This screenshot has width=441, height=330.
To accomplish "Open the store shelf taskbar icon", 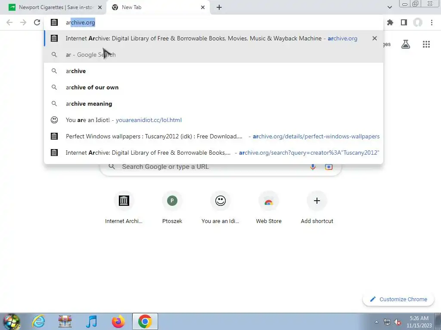I will (x=65, y=321).
